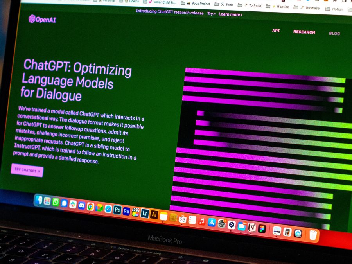
Task: Open the Notes app in dock
Action: coord(163,216)
